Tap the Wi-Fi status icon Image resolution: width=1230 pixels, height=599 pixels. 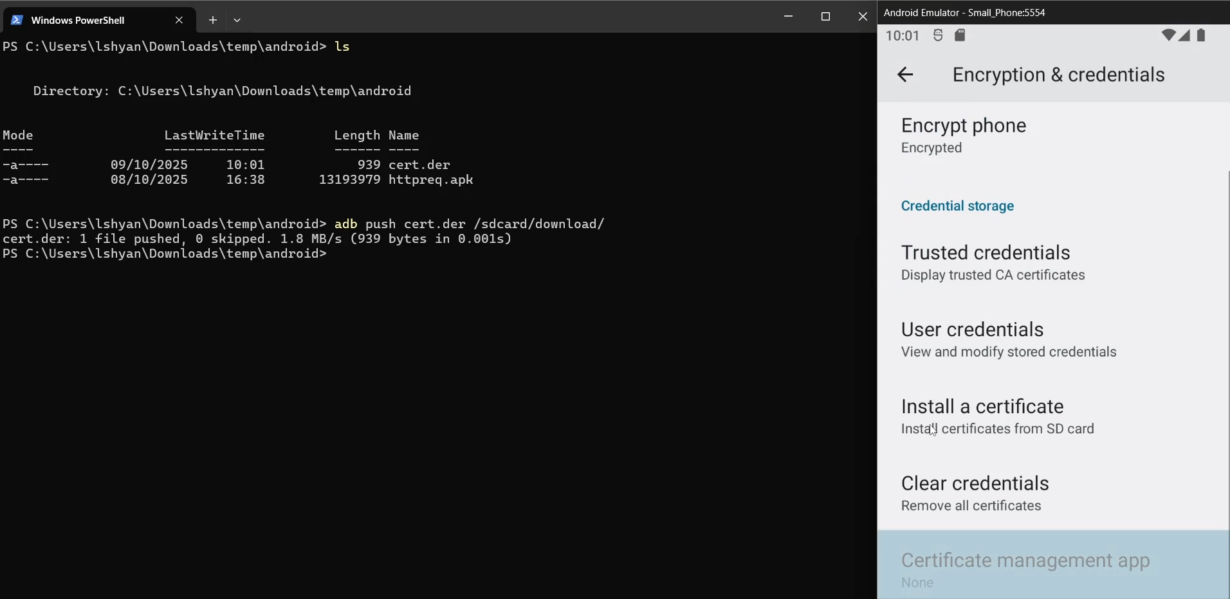[x=1168, y=35]
